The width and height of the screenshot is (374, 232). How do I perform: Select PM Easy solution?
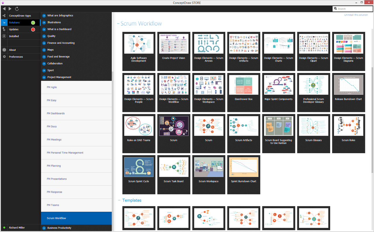tap(76, 100)
